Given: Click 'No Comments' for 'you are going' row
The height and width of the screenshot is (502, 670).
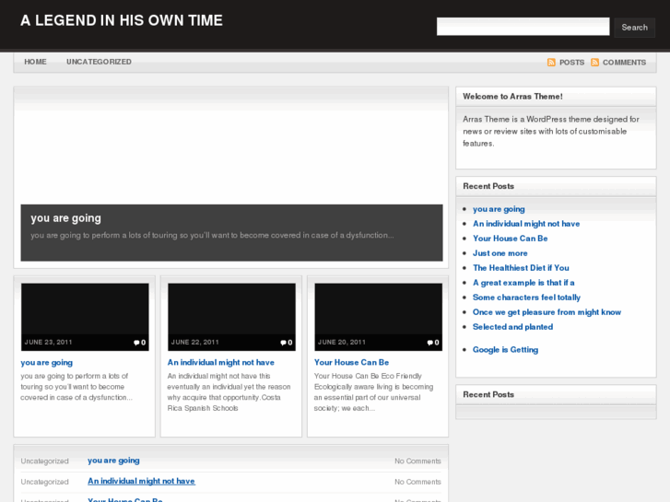Looking at the screenshot, I should click(x=417, y=461).
